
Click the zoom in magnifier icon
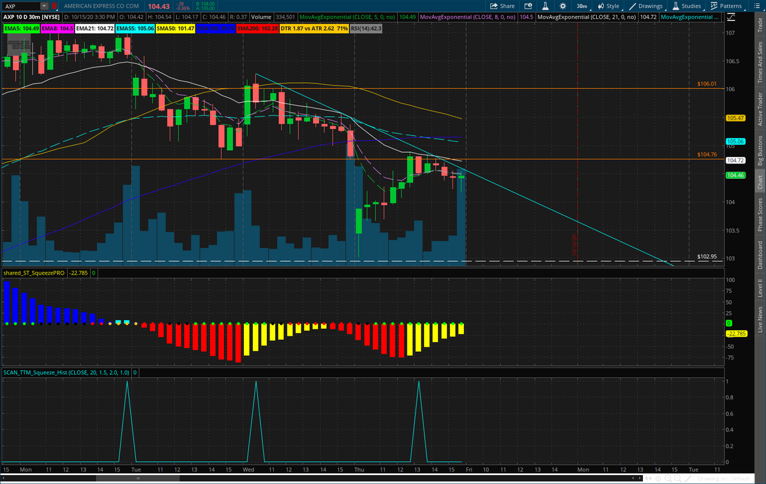tap(669, 477)
